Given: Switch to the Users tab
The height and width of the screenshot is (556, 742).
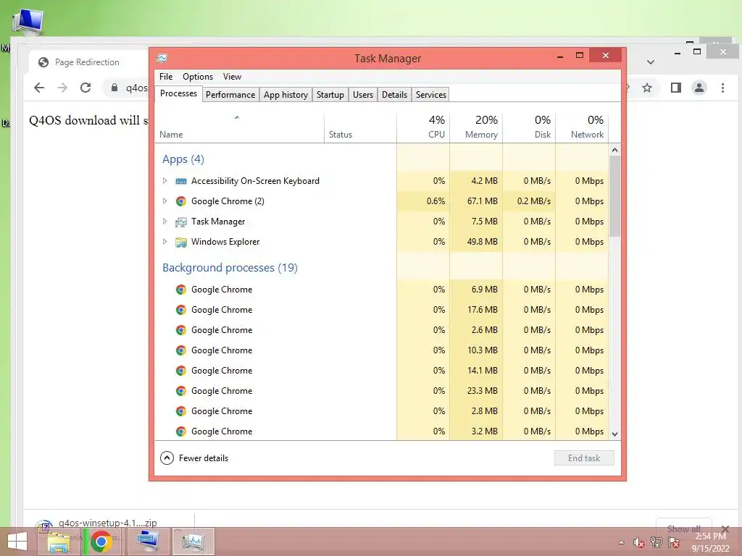Looking at the screenshot, I should 363,95.
